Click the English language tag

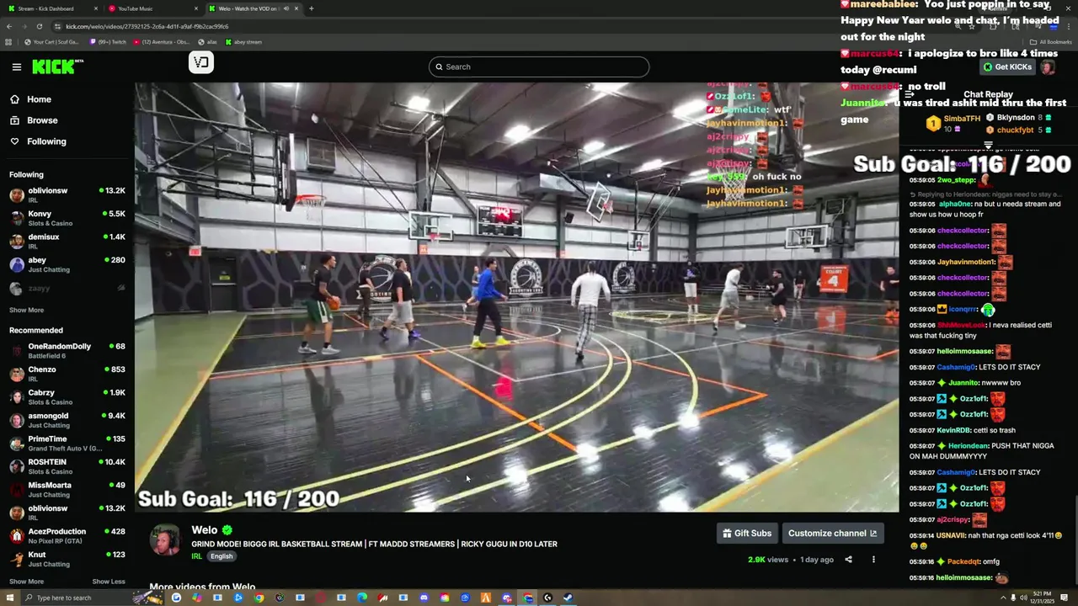[221, 556]
